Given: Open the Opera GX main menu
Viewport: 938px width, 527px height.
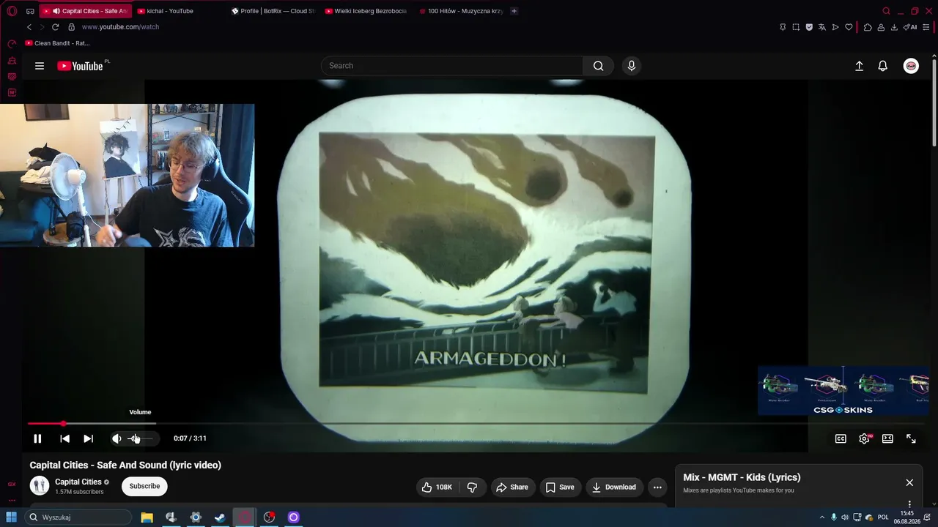Looking at the screenshot, I should pos(12,11).
